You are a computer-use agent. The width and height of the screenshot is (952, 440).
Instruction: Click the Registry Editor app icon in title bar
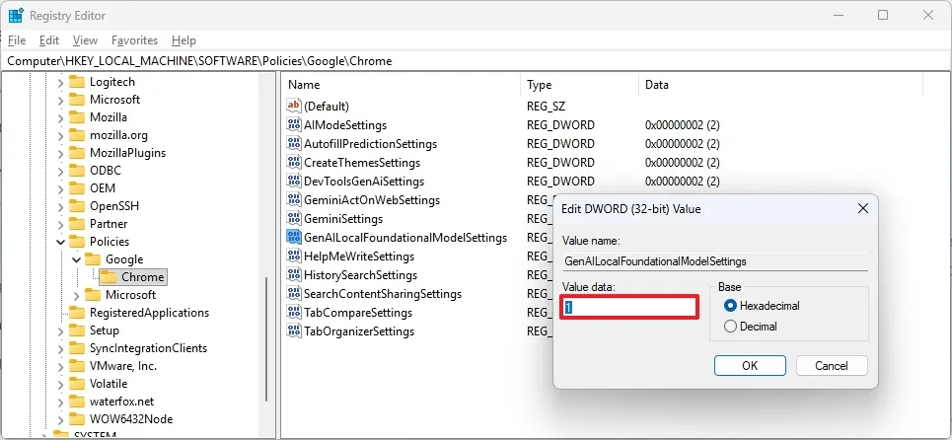pyautogui.click(x=16, y=15)
